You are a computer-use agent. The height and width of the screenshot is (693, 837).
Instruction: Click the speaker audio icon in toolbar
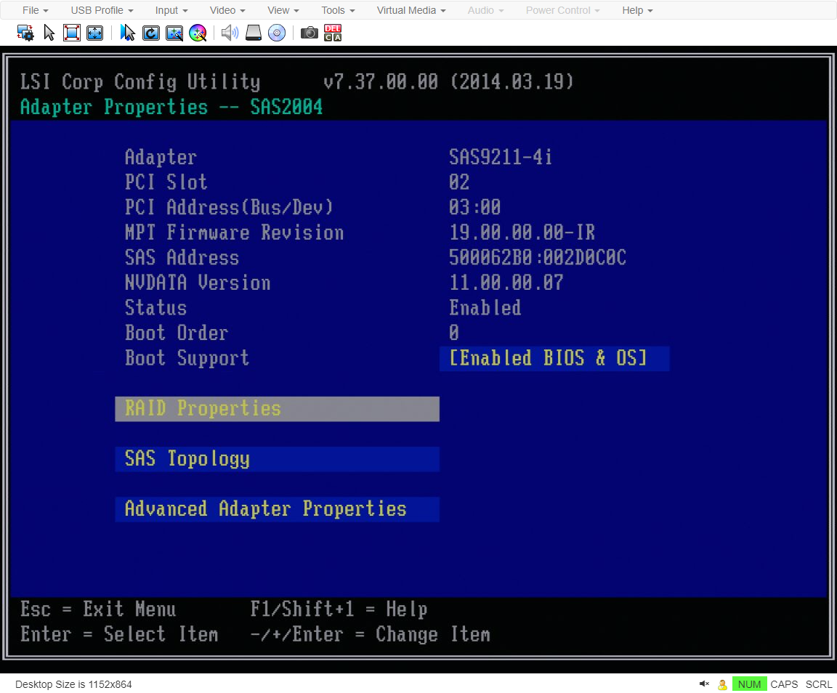230,33
